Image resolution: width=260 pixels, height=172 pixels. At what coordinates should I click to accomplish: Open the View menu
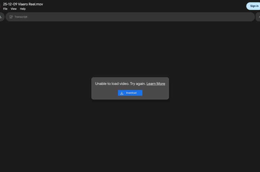[14, 9]
